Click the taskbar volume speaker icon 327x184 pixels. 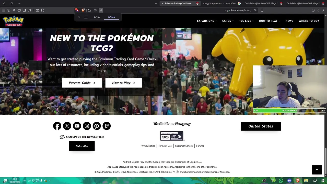[x=29, y=181]
